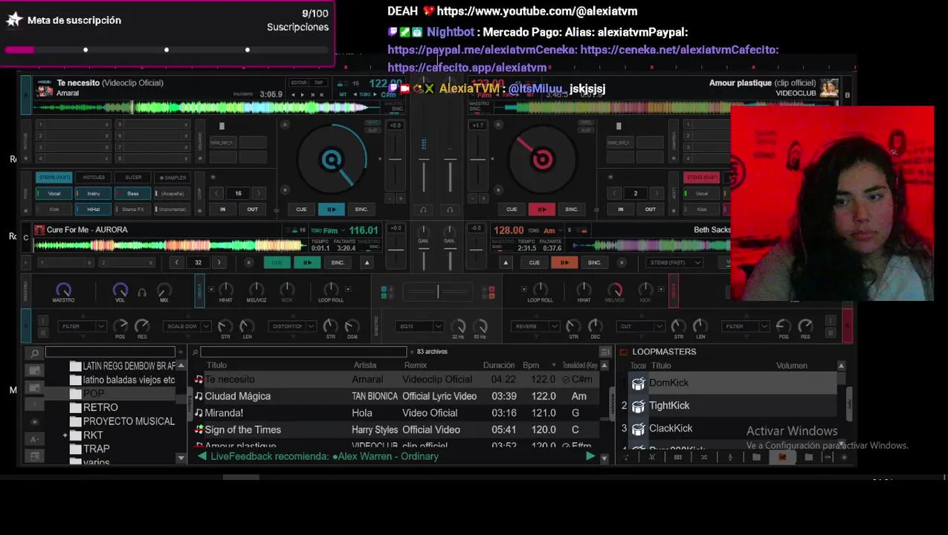
Task: Trigger TightKick sample drum icon
Action: click(x=638, y=406)
